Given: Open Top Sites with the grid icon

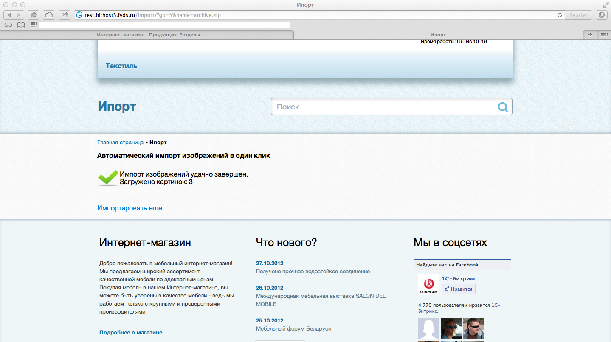Looking at the screenshot, I should tap(33, 25).
